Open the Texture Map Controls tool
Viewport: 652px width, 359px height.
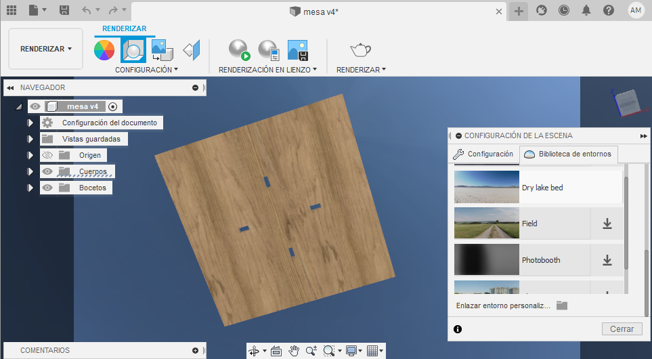click(x=192, y=50)
